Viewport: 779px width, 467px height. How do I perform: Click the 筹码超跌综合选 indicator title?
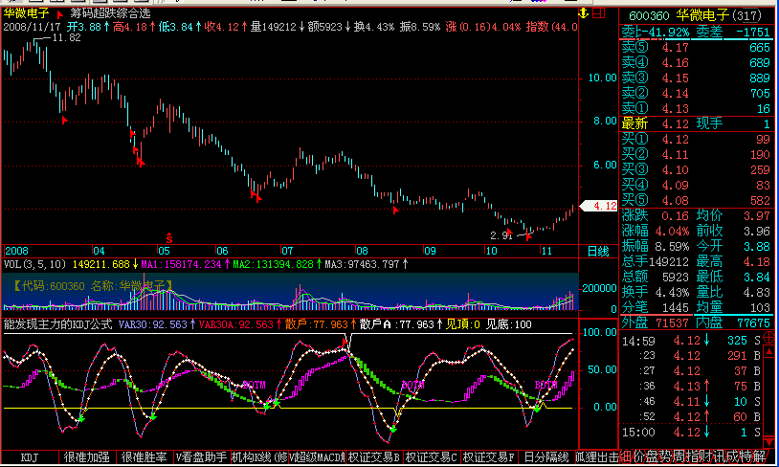click(110, 13)
